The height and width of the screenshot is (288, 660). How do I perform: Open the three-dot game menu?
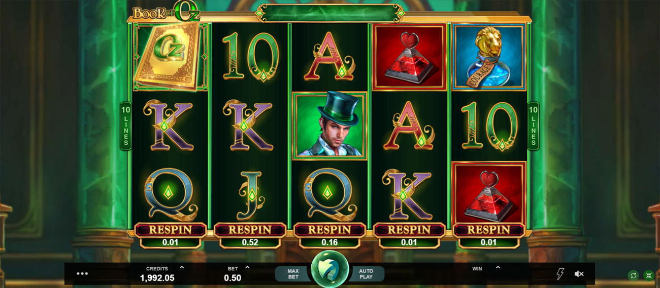pos(82,273)
